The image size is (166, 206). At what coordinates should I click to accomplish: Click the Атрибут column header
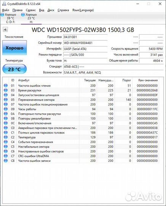point(48,80)
